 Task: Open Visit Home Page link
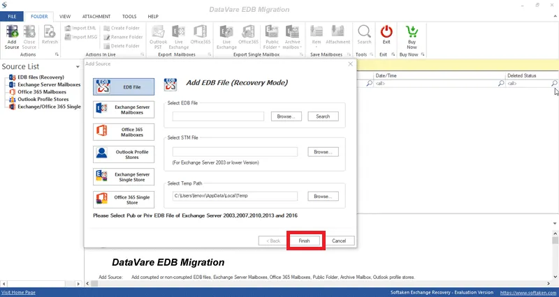pyautogui.click(x=19, y=292)
